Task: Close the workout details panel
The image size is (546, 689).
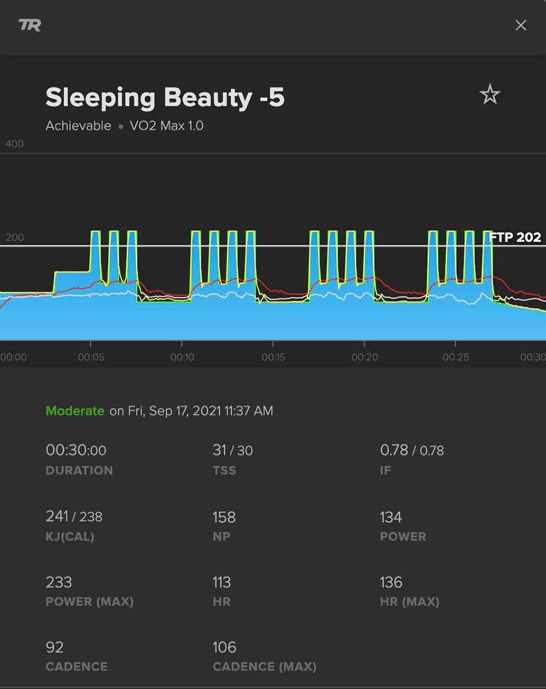Action: (x=521, y=25)
